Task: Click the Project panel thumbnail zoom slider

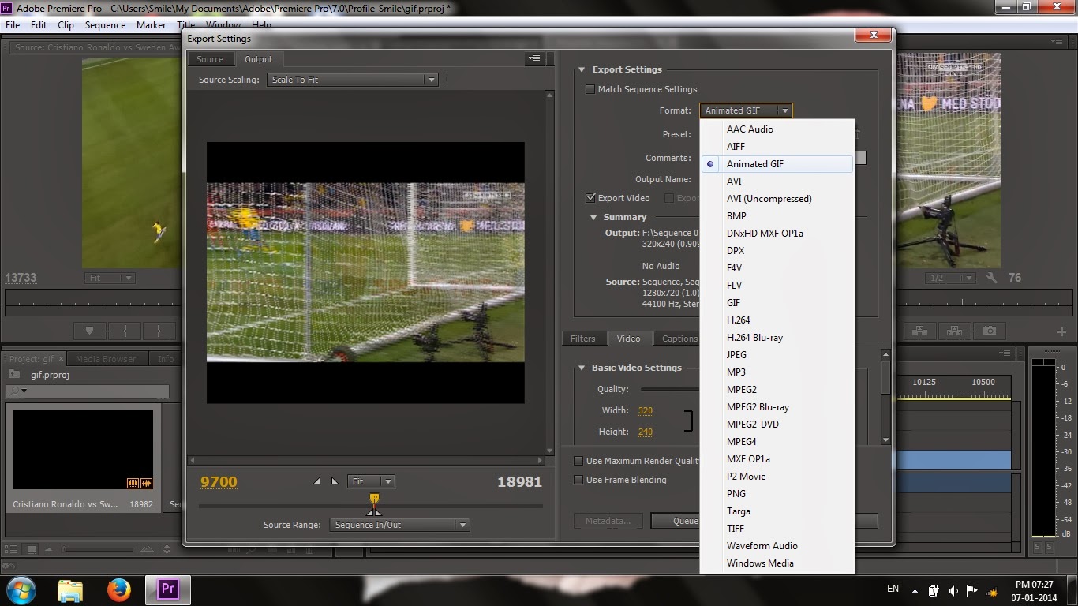Action: [x=97, y=549]
